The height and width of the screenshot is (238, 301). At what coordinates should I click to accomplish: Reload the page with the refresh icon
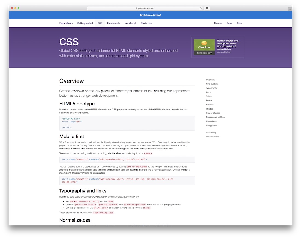(x=201, y=8)
